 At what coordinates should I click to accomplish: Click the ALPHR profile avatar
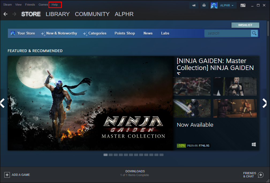coord(214,5)
